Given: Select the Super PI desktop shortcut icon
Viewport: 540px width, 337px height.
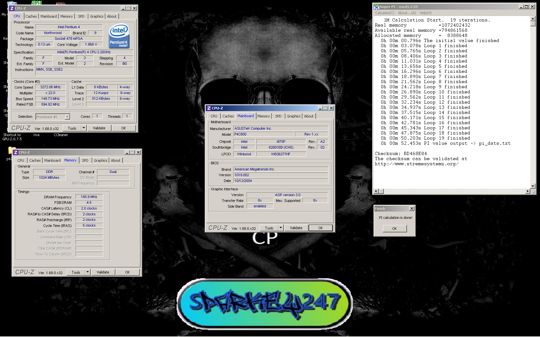Looking at the screenshot, I should (x=36, y=2).
